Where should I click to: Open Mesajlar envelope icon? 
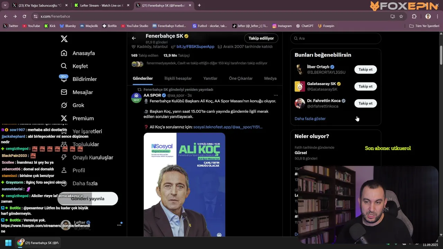(x=64, y=92)
